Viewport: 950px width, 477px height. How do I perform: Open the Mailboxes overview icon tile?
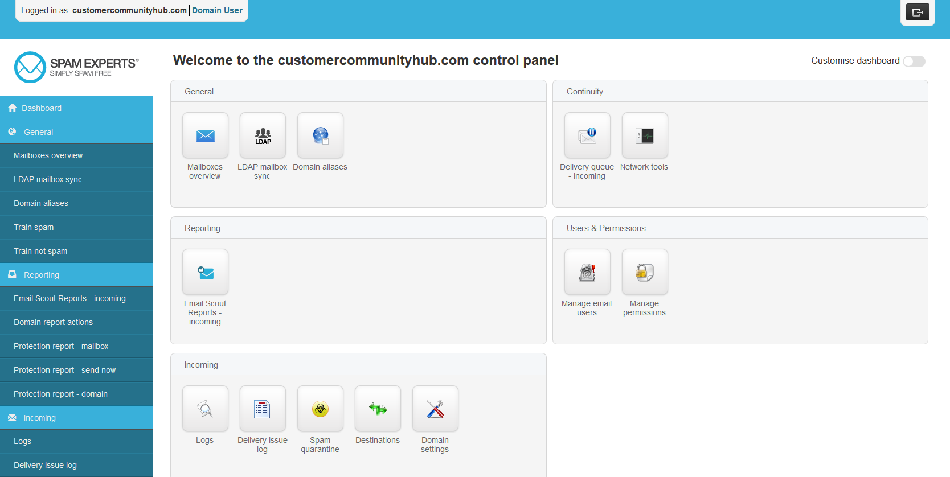point(205,135)
